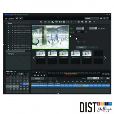Click the zoom in magnifier icon
This screenshot has height=114, width=114.
(79, 22)
